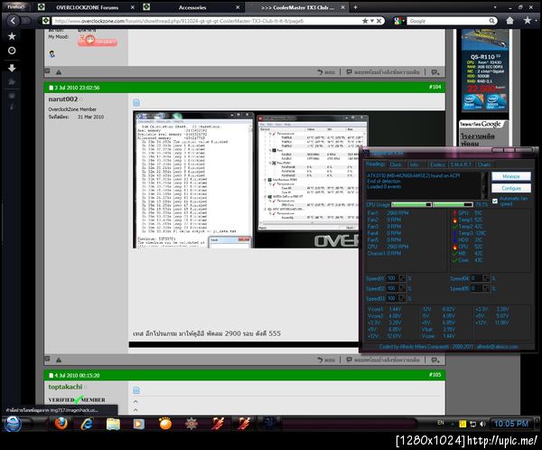Viewport: 542px width, 450px height.
Task: Open the QS-R110 server advertisement banner
Action: coord(485,70)
